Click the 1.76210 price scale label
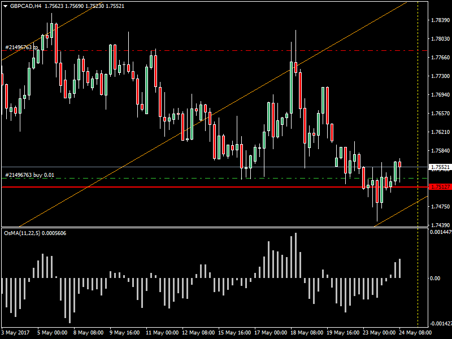The height and width of the screenshot is (339, 452). click(440, 132)
